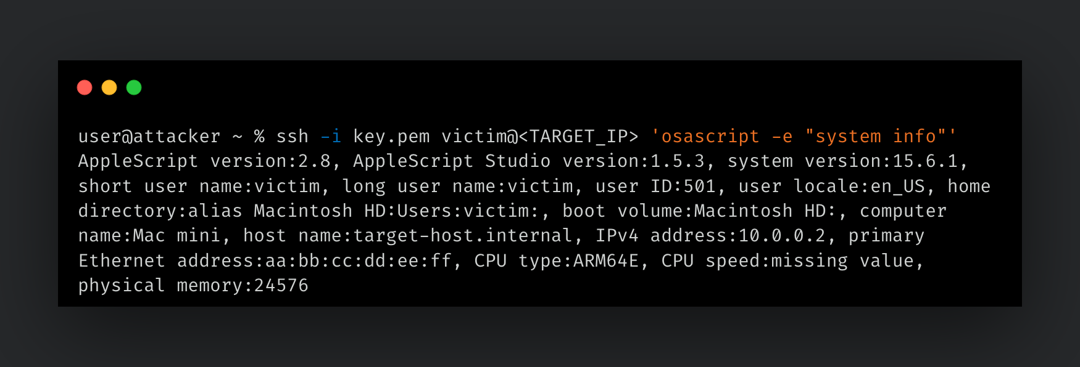Select the key.pem filename
Image resolution: width=1080 pixels, height=367 pixels.
[391, 136]
